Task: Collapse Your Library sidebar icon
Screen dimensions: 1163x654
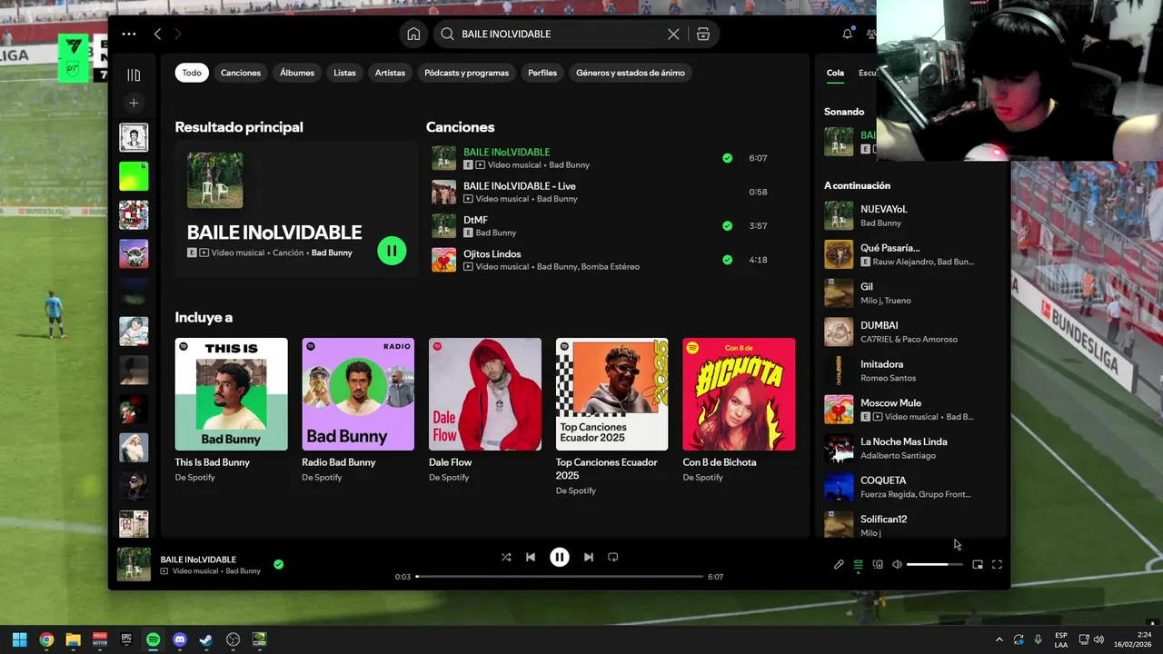Action: tap(134, 74)
